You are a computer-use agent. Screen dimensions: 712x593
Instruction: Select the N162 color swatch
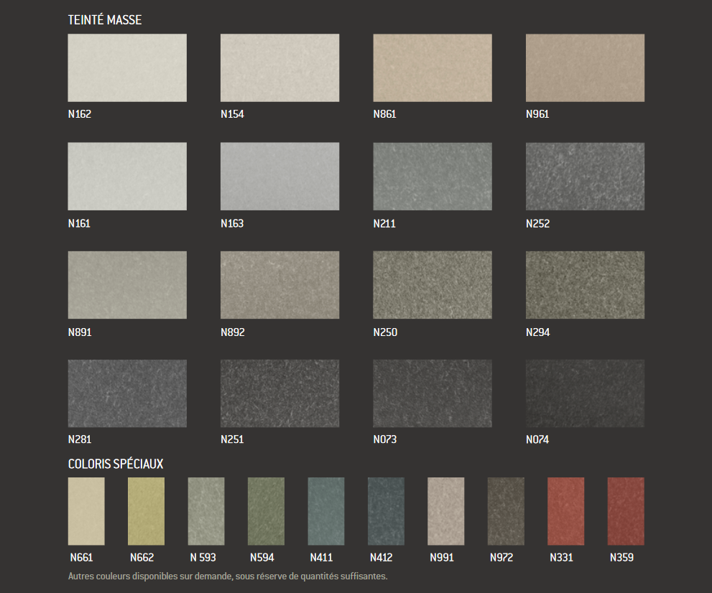127,67
